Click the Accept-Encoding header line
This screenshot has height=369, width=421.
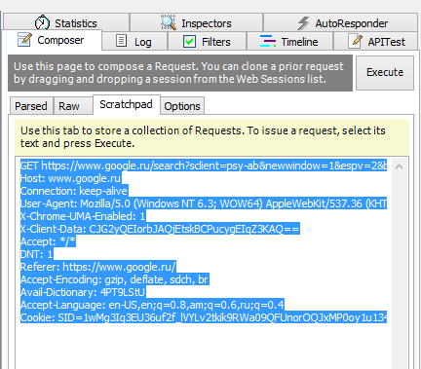tap(115, 279)
